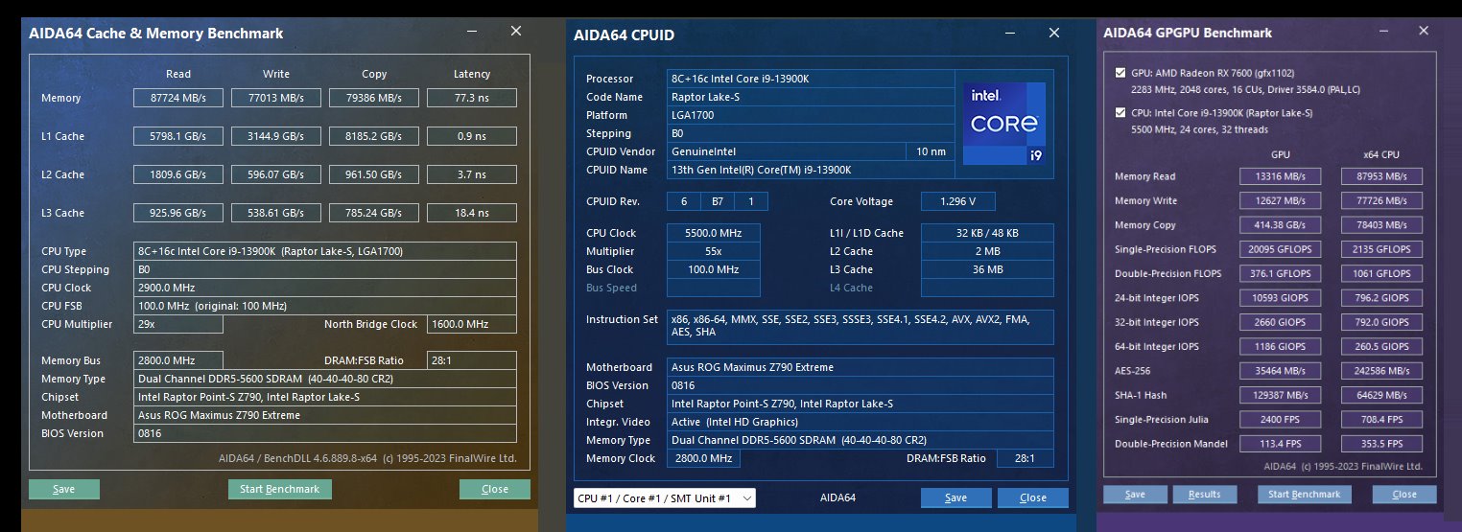Click Multiplier value 55x in CPUID

point(715,251)
